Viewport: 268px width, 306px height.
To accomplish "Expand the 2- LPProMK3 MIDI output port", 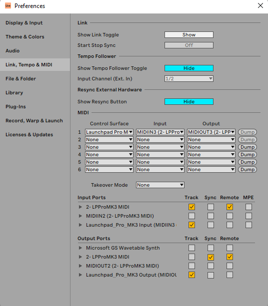I will (x=80, y=257).
